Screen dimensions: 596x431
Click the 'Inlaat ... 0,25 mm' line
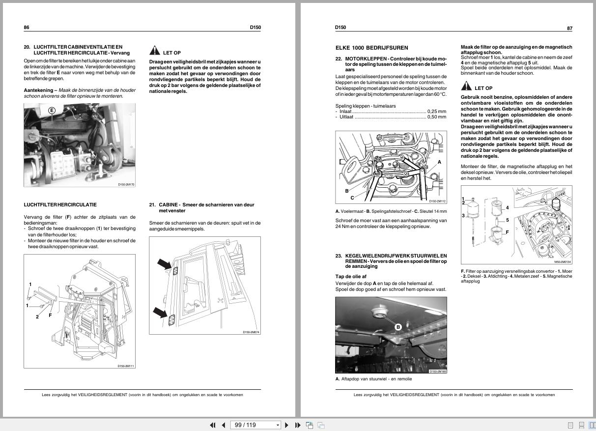click(x=391, y=112)
